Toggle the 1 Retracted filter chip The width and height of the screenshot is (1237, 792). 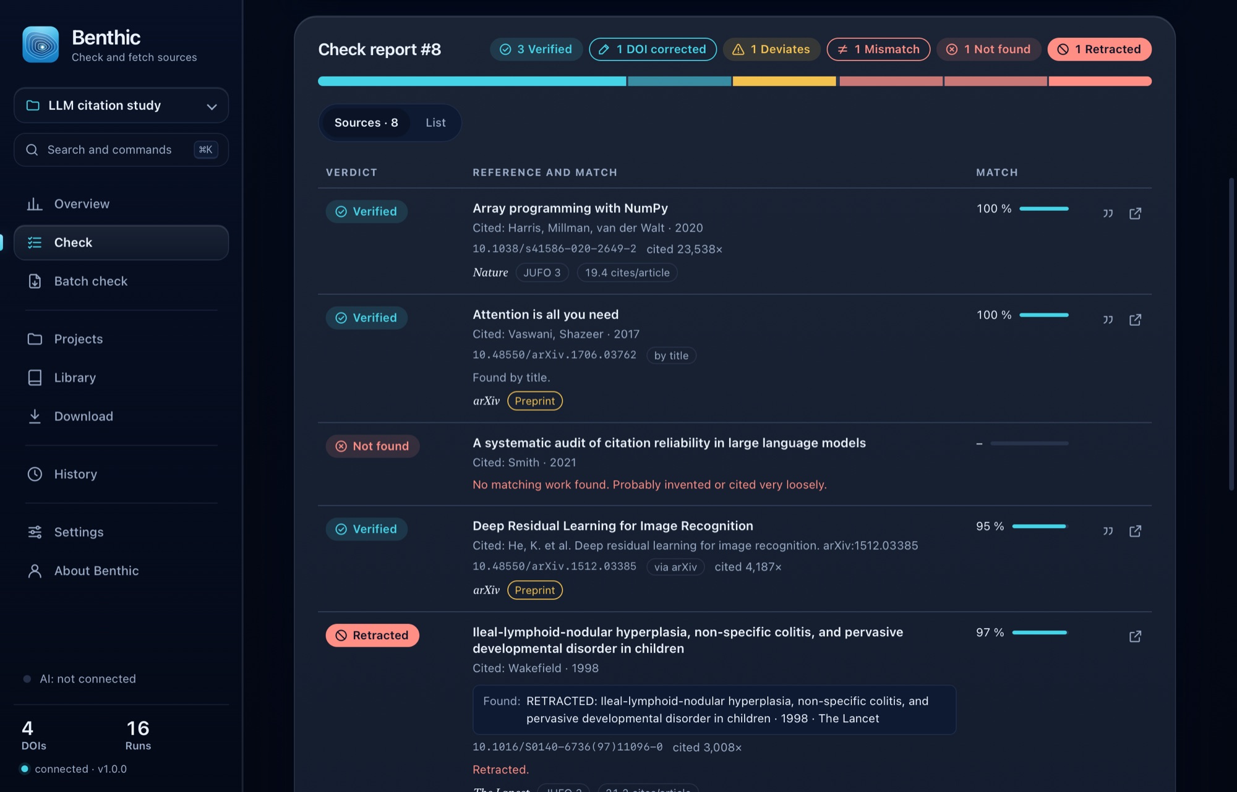[x=1099, y=49]
